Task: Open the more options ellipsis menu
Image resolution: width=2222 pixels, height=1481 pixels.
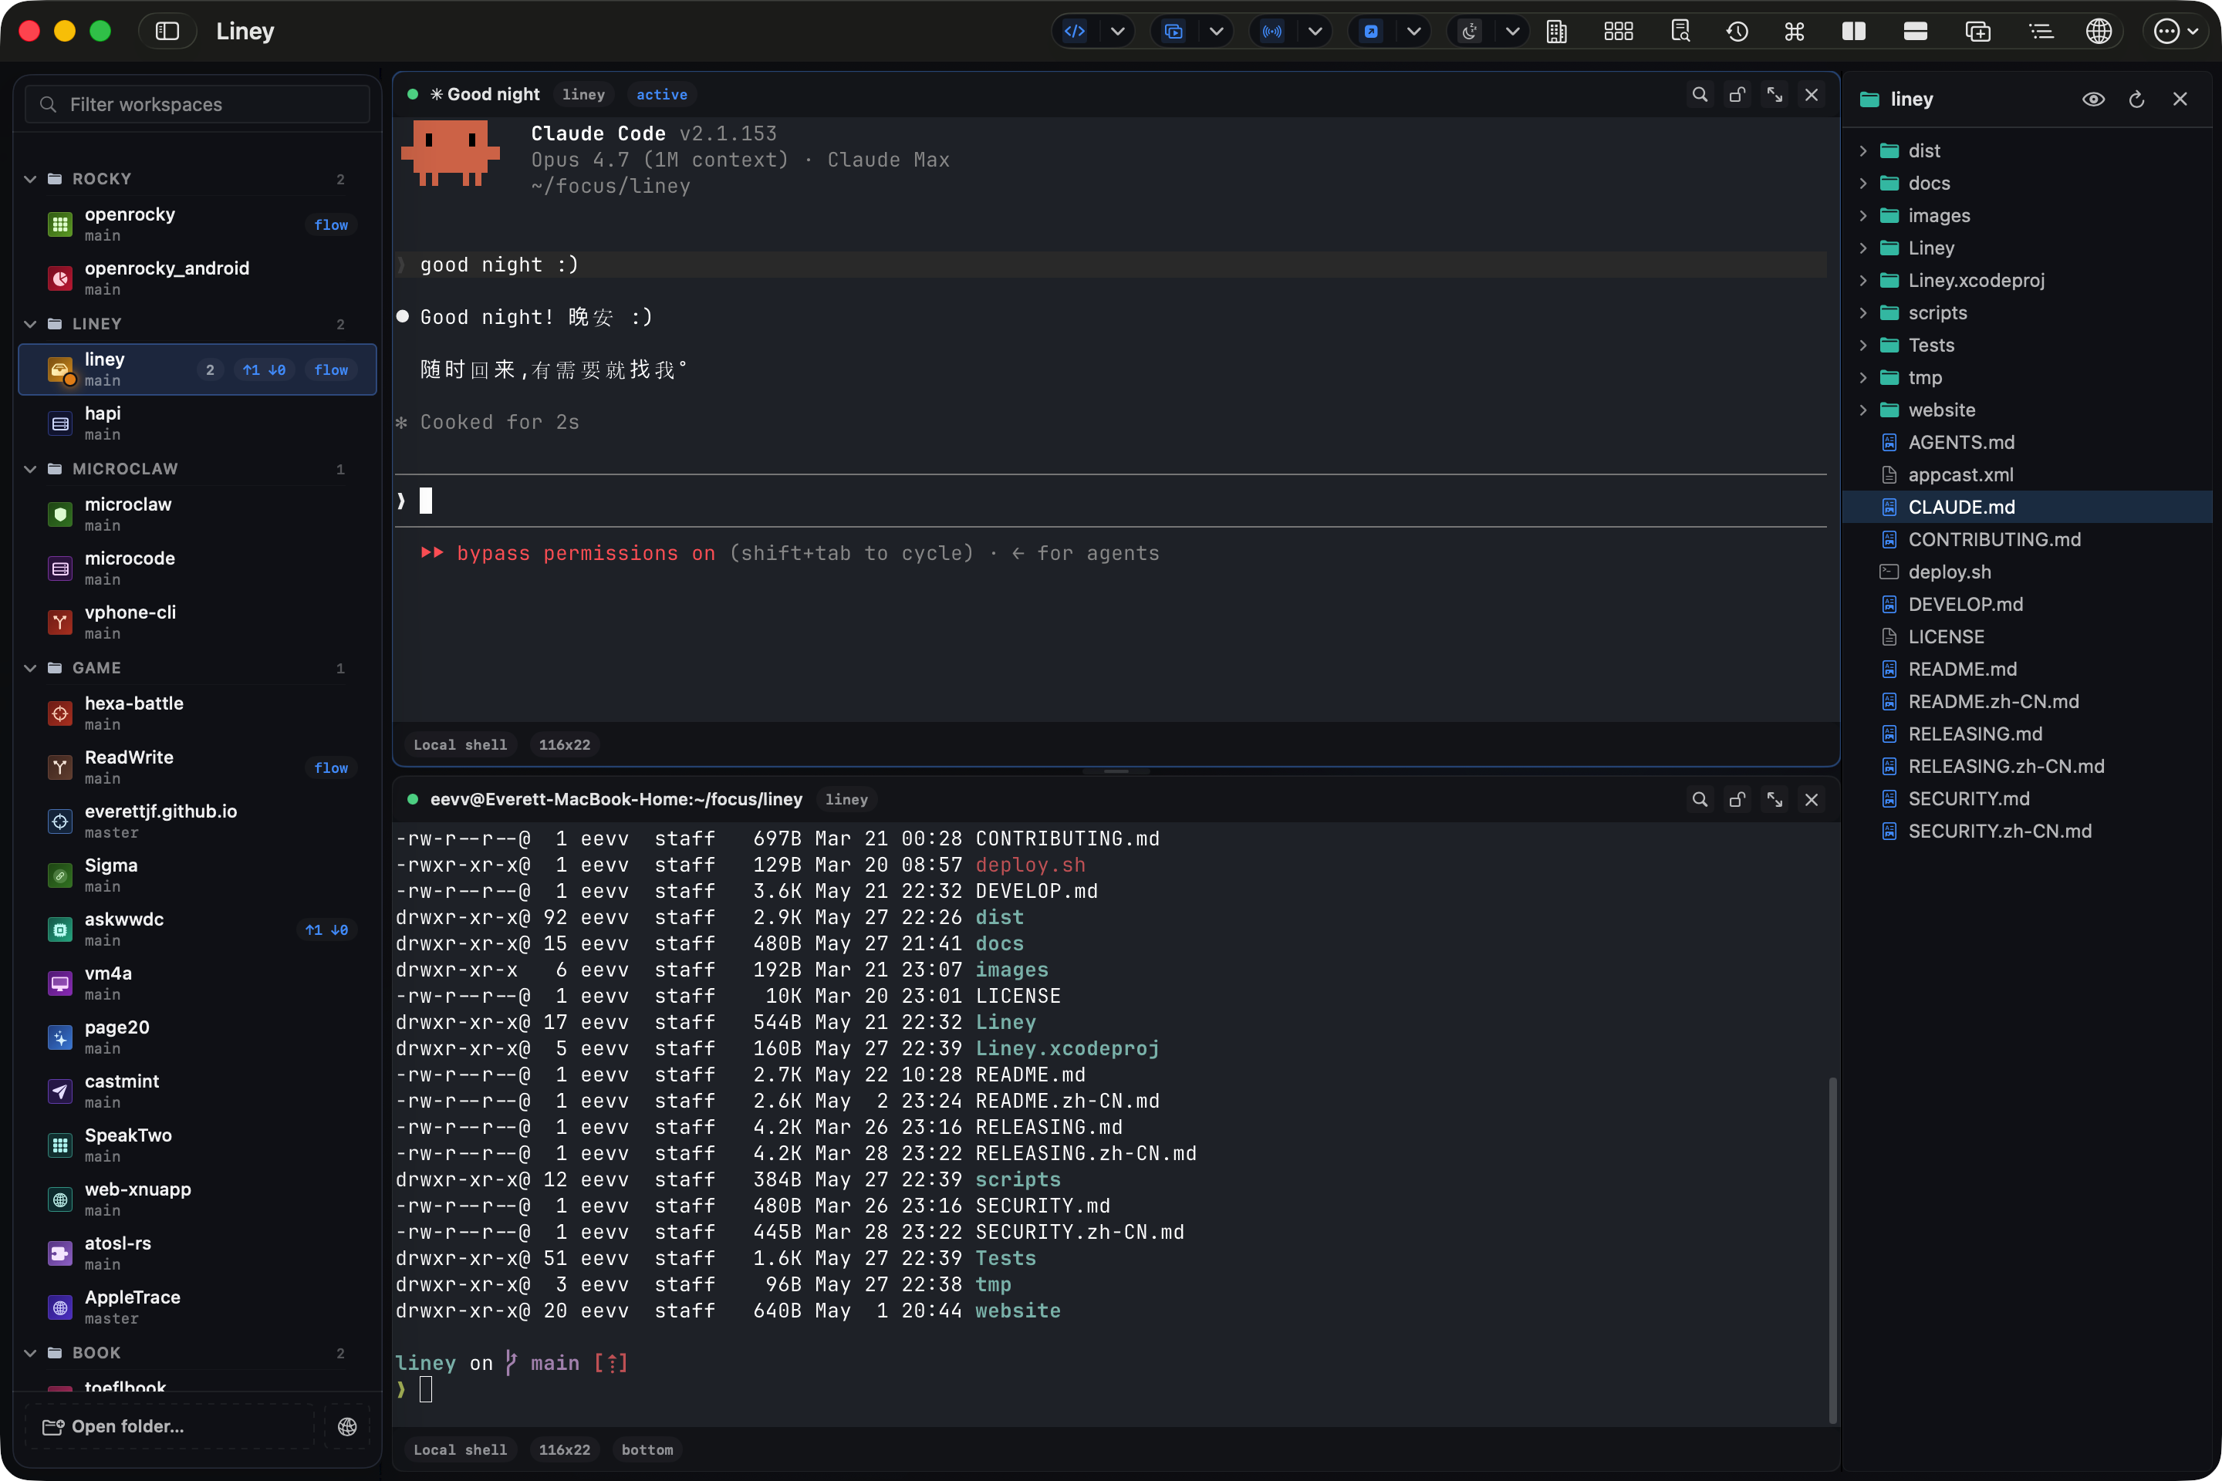Action: (2175, 31)
